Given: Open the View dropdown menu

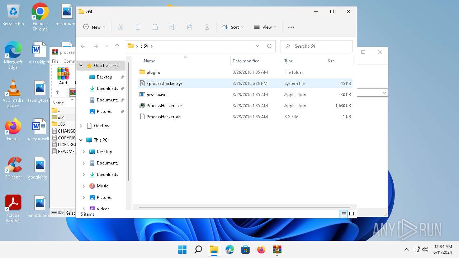Looking at the screenshot, I should tap(265, 27).
